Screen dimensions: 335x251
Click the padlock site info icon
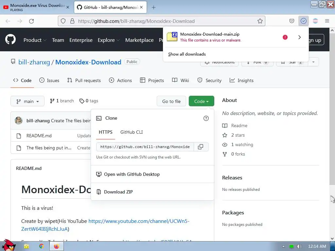click(72, 21)
